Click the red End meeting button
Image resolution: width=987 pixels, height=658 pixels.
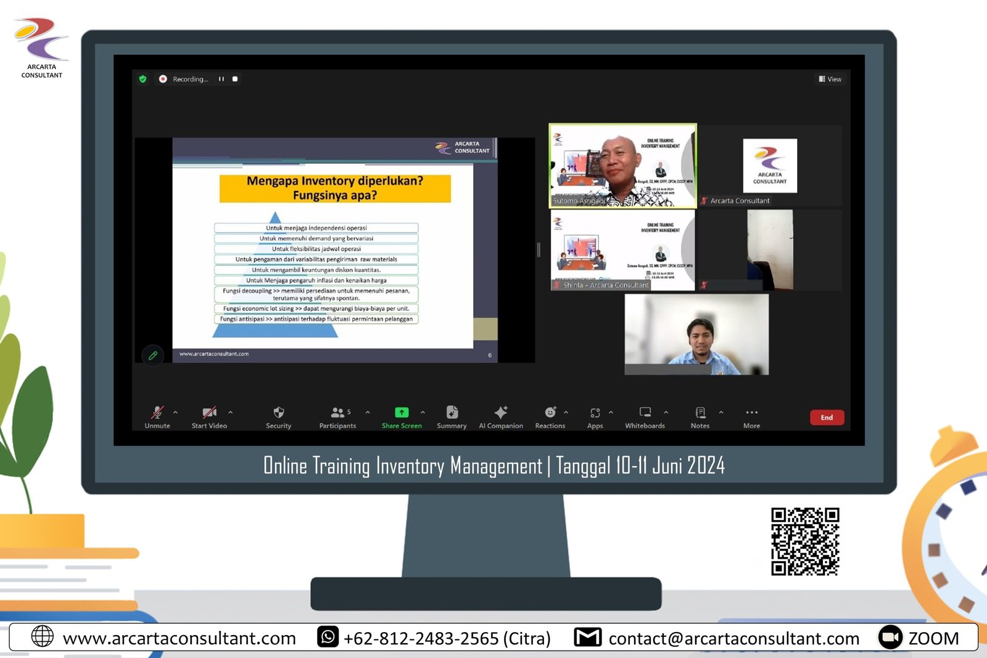(827, 417)
